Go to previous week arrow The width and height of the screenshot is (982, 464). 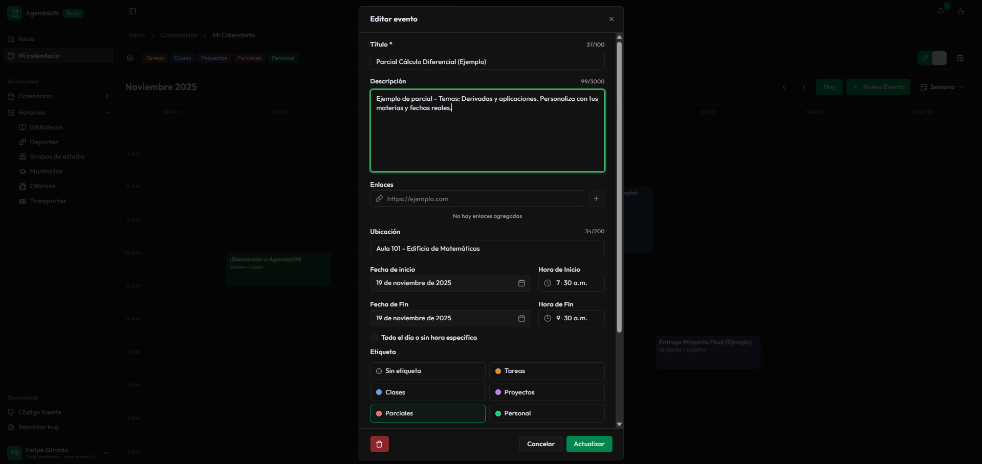(x=784, y=87)
